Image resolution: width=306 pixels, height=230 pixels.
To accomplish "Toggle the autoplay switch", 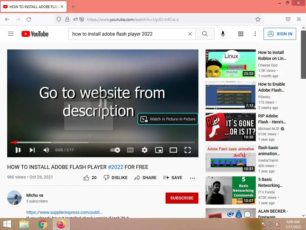I will pos(115,150).
